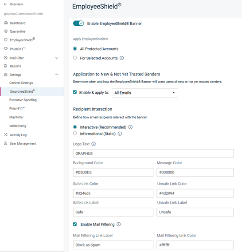This screenshot has height=252, width=242.
Task: Click info icon beside Logo Text
Action: pyautogui.click(x=94, y=144)
